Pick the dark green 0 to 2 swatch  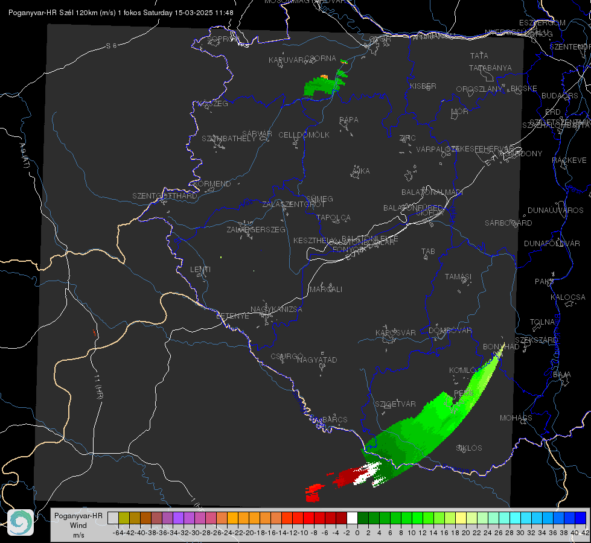pyautogui.click(x=363, y=518)
